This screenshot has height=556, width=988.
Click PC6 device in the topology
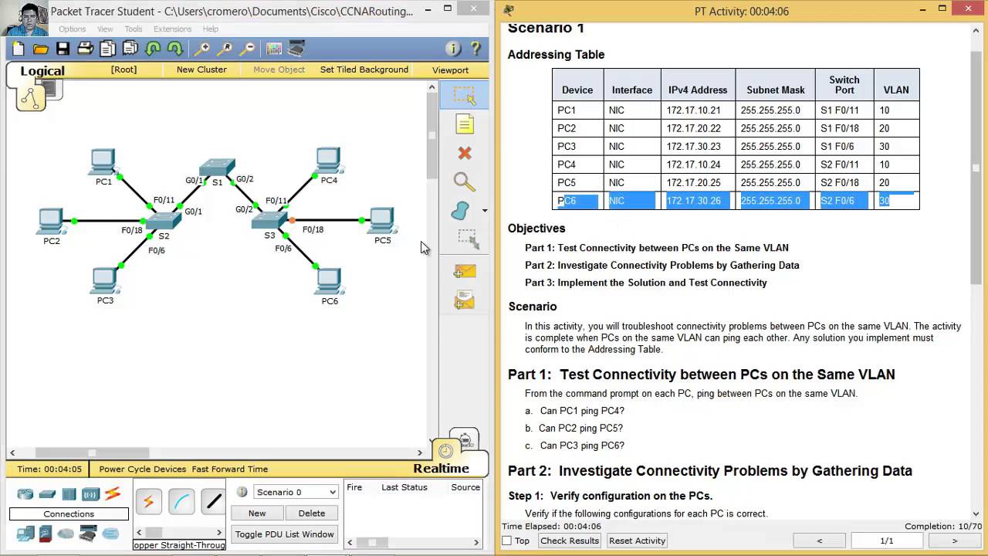(x=329, y=282)
